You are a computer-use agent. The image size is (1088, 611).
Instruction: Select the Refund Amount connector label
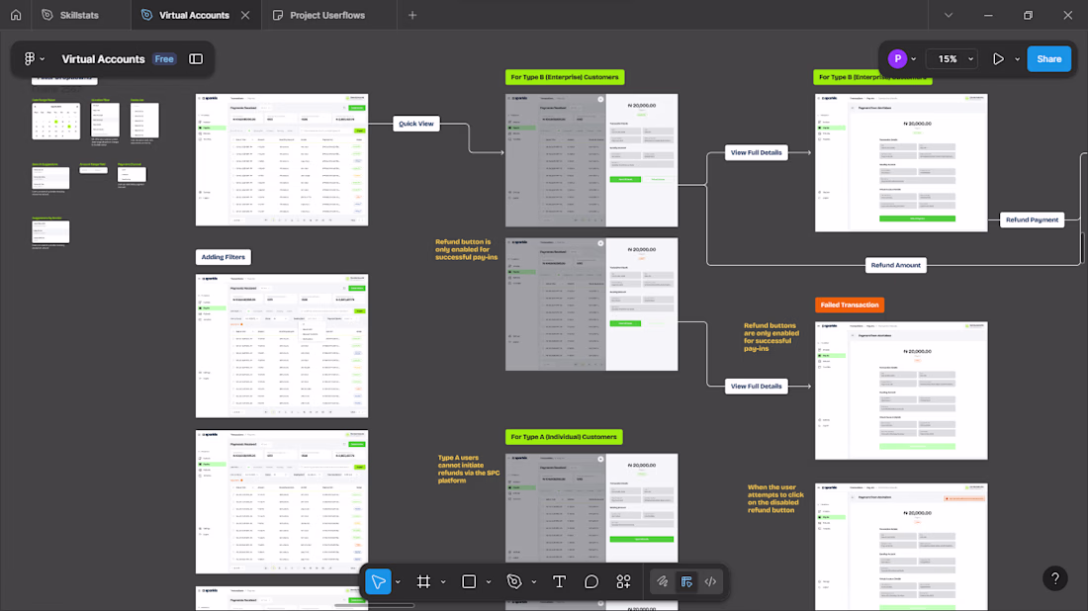(896, 265)
